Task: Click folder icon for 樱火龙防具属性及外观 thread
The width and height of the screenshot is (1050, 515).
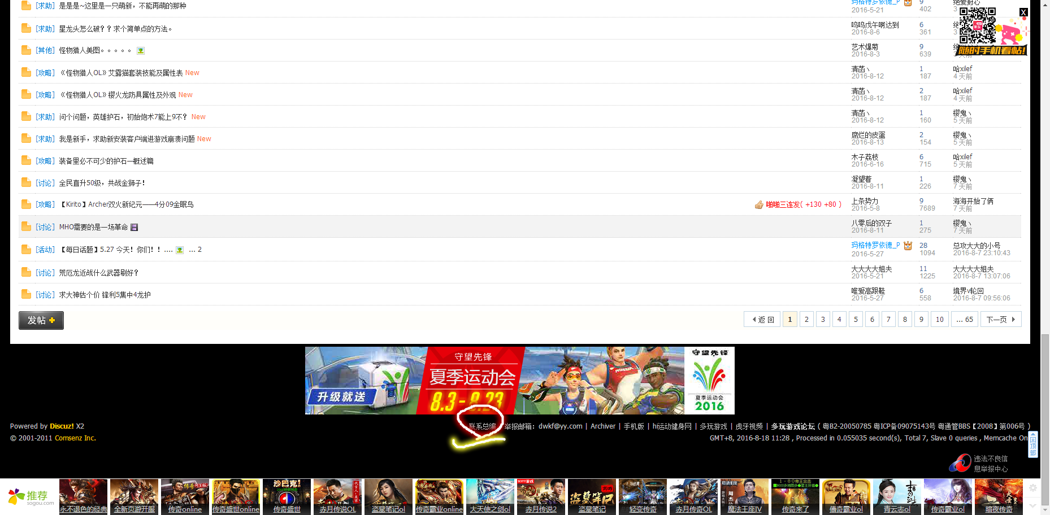Action: pyautogui.click(x=26, y=94)
